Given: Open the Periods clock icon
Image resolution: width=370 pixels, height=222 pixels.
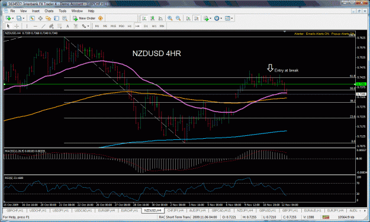Looking at the screenshot, I should (x=217, y=18).
